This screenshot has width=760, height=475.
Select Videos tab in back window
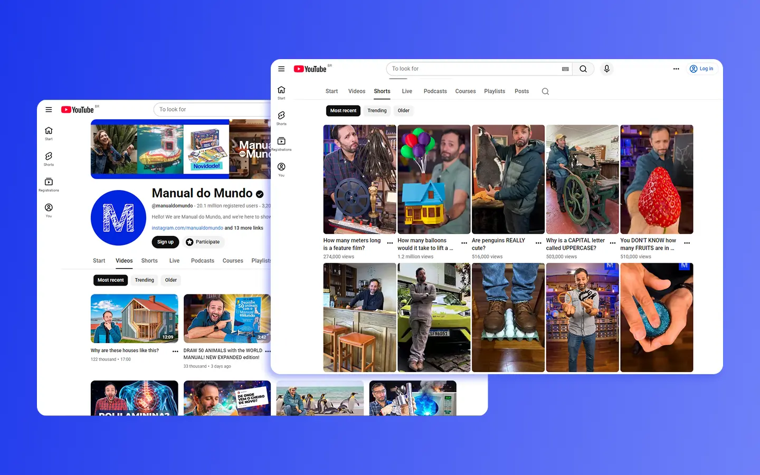(x=124, y=261)
